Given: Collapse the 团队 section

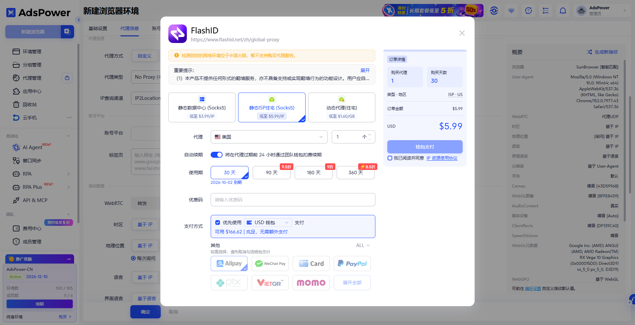Looking at the screenshot, I should pyautogui.click(x=68, y=215).
